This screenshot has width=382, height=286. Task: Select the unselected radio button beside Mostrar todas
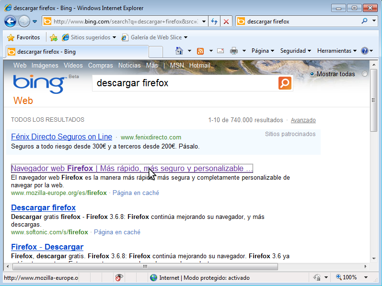coord(365,74)
